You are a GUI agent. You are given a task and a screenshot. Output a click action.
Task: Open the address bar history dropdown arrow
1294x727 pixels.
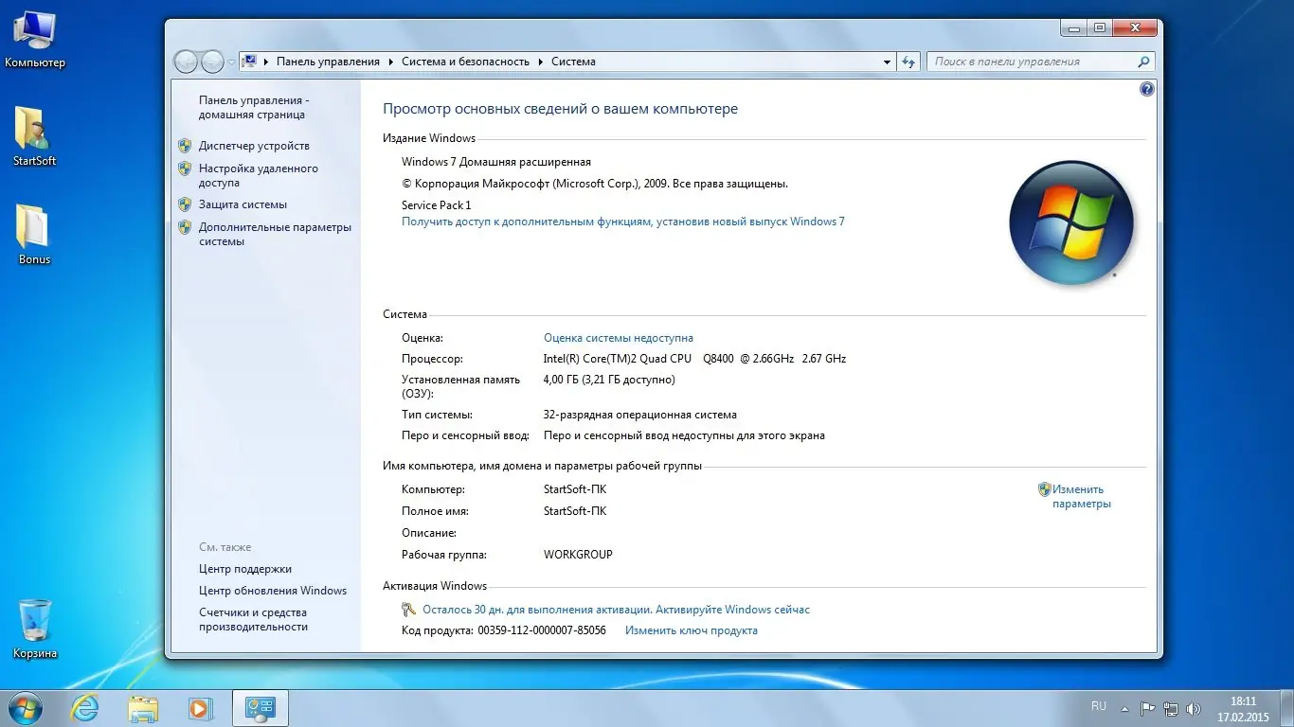pos(887,61)
